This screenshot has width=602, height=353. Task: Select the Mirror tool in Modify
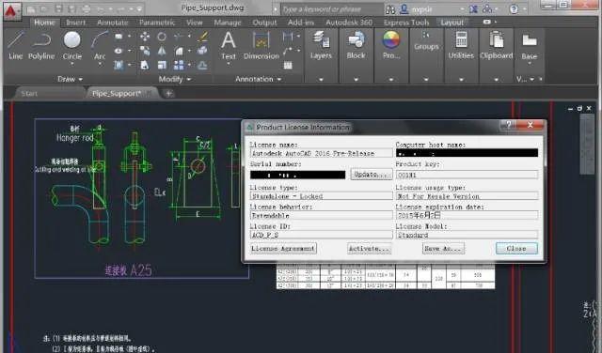[162, 51]
